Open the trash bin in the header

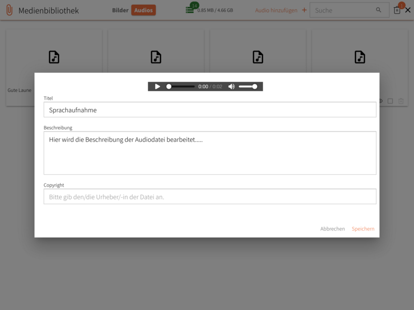pos(397,10)
